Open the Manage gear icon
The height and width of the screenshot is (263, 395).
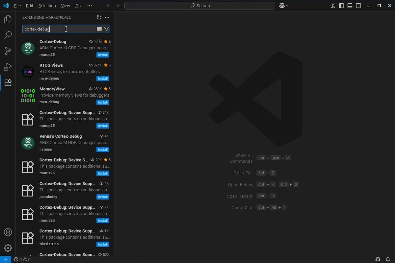tap(8, 248)
